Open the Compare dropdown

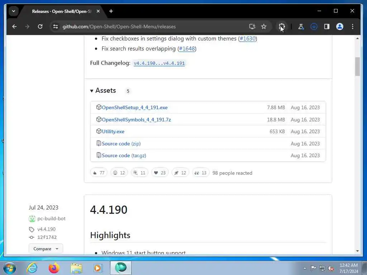click(x=46, y=249)
